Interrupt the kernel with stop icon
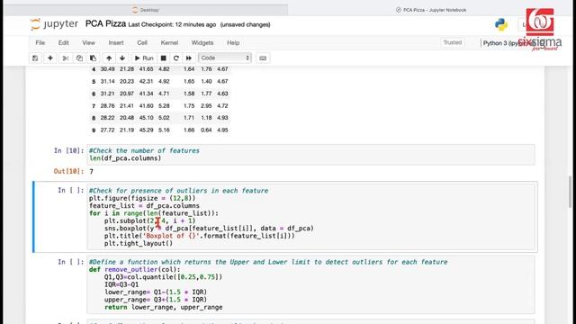 [x=164, y=58]
